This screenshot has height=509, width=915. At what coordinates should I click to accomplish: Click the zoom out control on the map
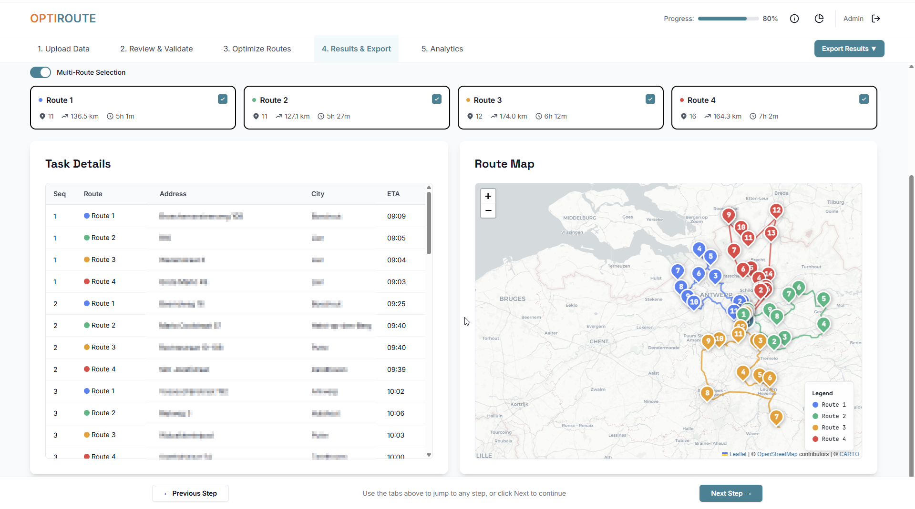(x=488, y=210)
